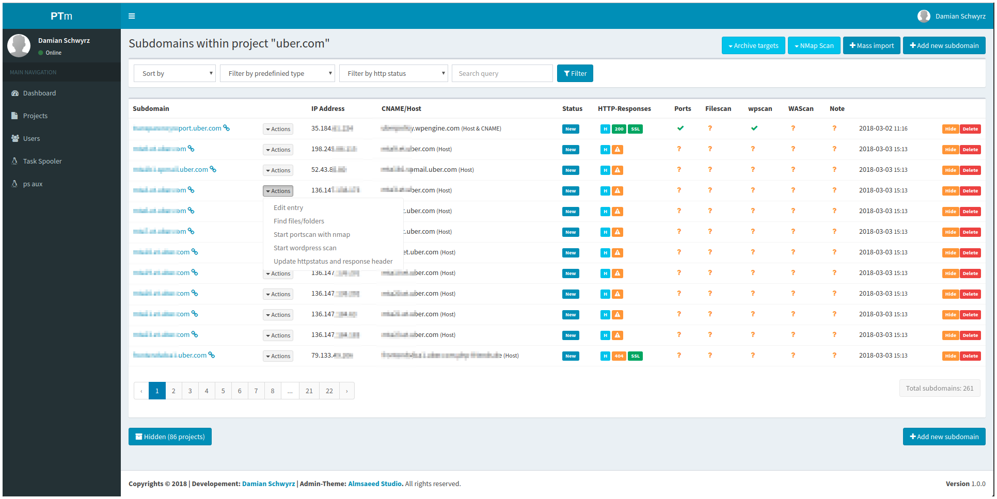Open the user avatar in the top bar
997x499 pixels.
924,16
